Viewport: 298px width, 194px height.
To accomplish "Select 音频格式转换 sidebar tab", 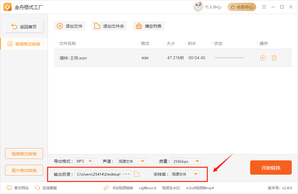I will (x=24, y=44).
